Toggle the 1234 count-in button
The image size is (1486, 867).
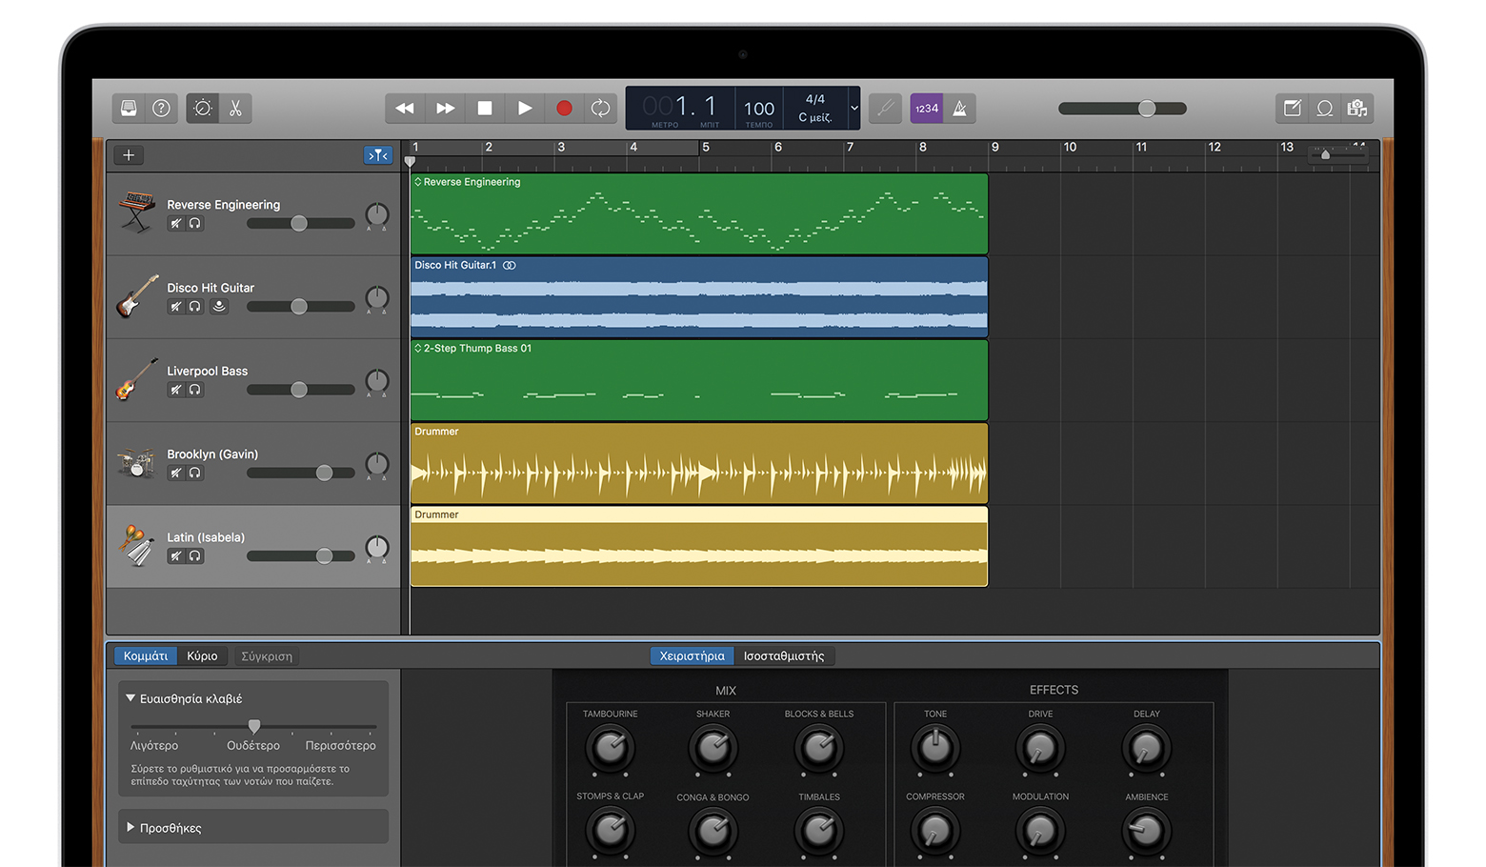coord(926,109)
